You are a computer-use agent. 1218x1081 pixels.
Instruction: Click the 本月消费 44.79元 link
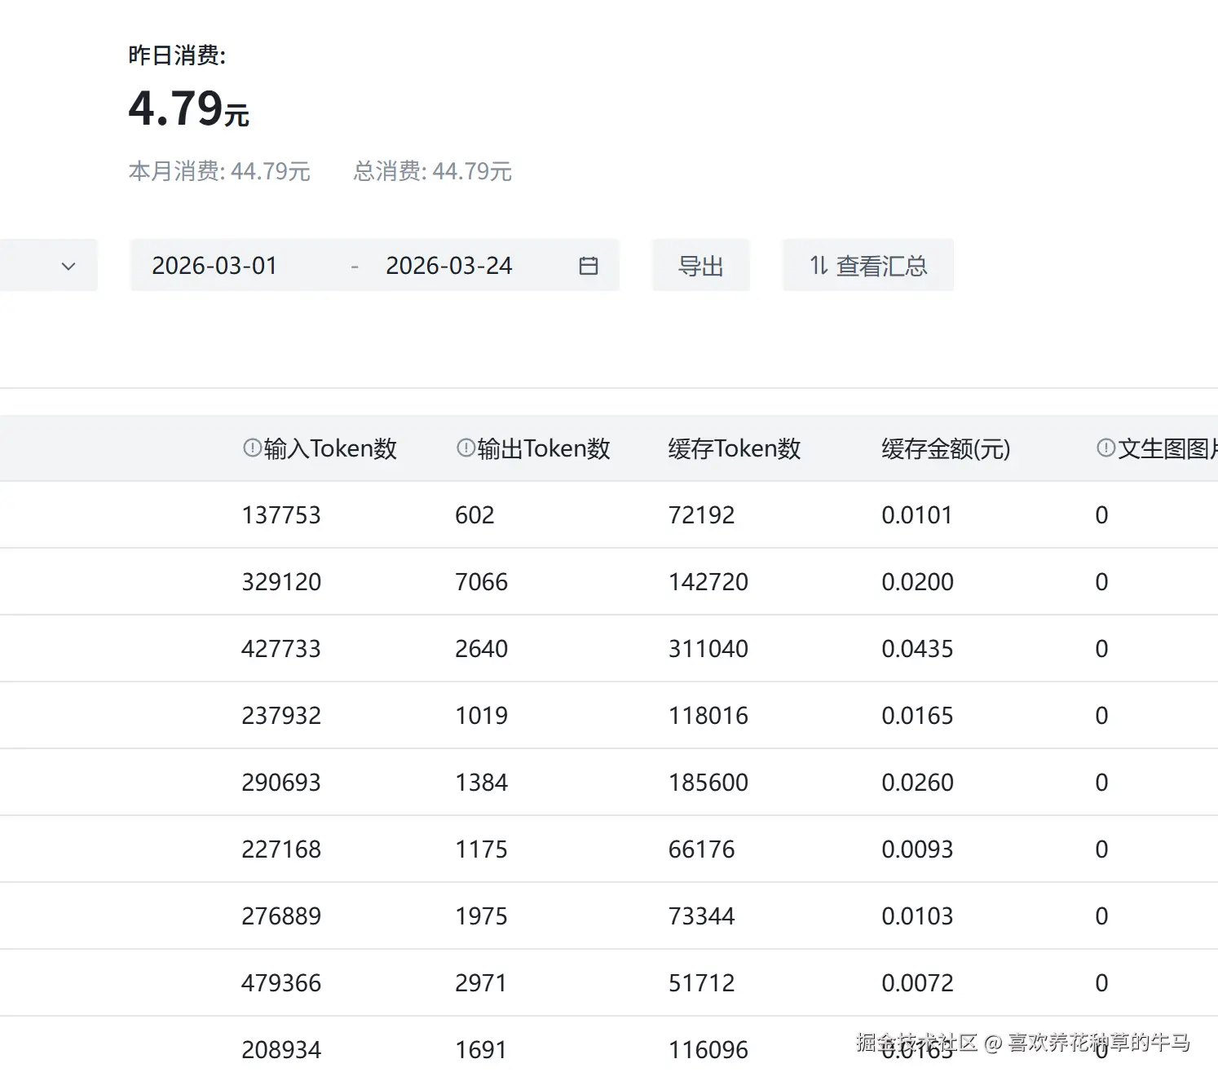click(220, 171)
